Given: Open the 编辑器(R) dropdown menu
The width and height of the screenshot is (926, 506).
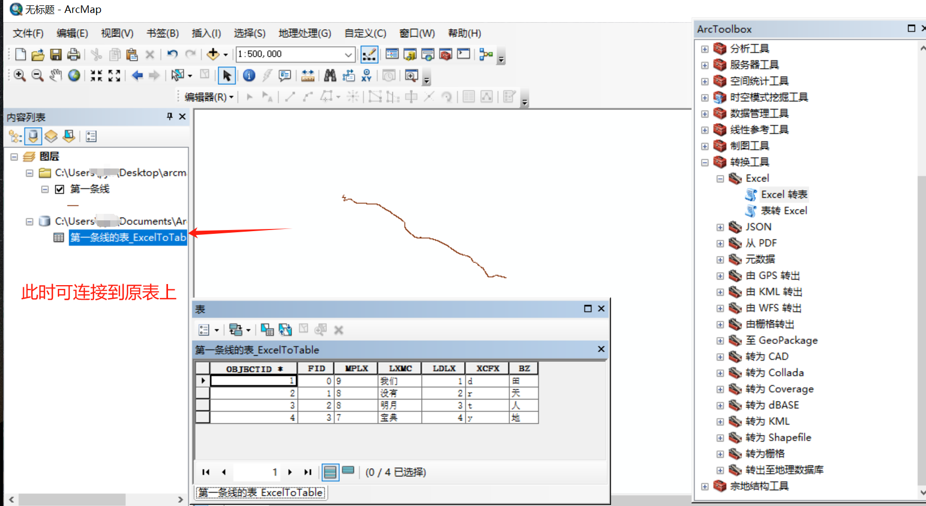Looking at the screenshot, I should pyautogui.click(x=210, y=97).
